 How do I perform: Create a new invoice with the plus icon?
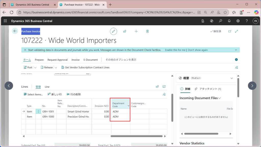coord(136,31)
